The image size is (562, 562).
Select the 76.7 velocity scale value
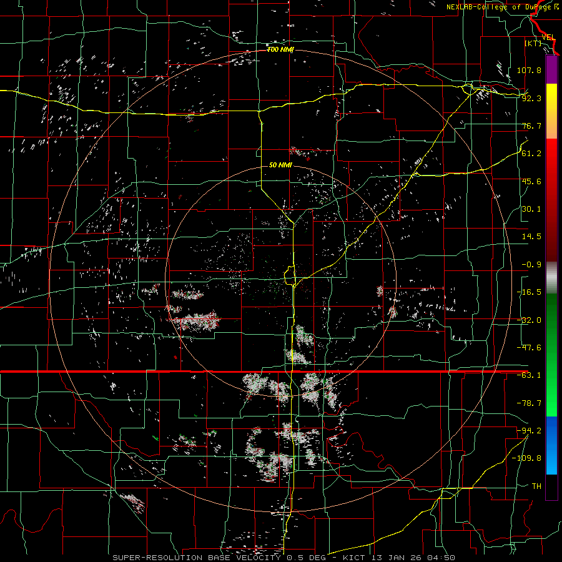(531, 126)
